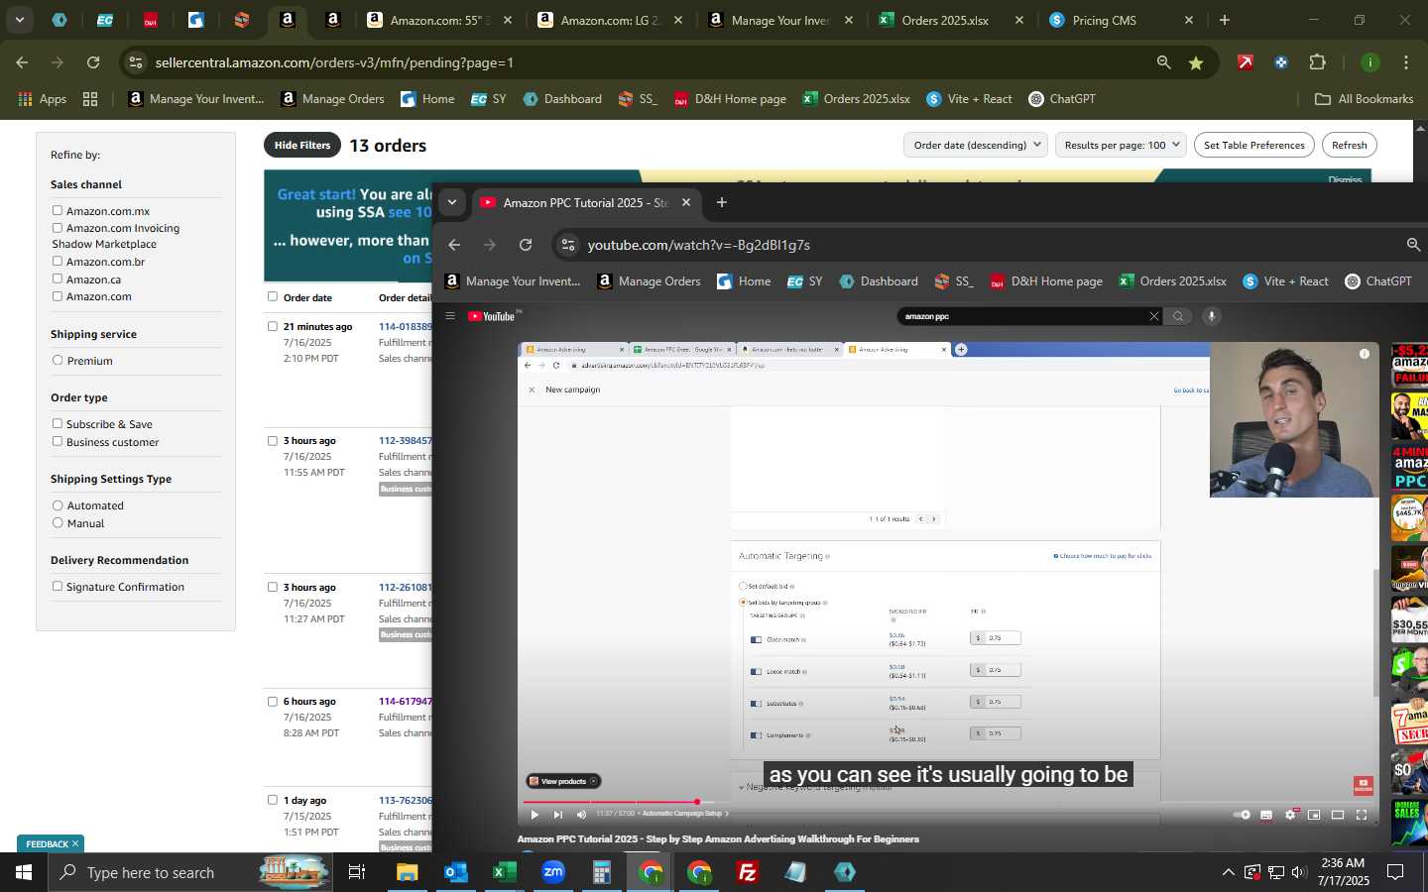This screenshot has width=1428, height=892.
Task: Skip to next YouTube video
Action: point(557,815)
